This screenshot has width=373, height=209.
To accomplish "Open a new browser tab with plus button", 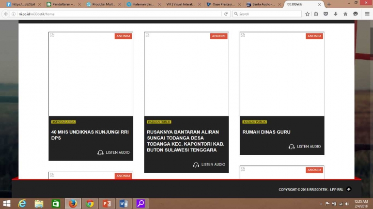I will tap(329, 4).
